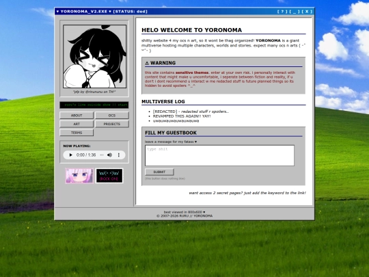Click the WARNING heading text

161,63
